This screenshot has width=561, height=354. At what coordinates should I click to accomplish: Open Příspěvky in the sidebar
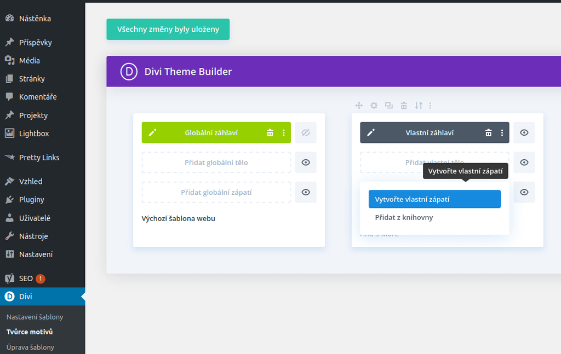point(36,43)
